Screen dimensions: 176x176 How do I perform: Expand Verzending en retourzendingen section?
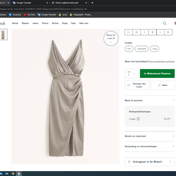click(x=174, y=146)
